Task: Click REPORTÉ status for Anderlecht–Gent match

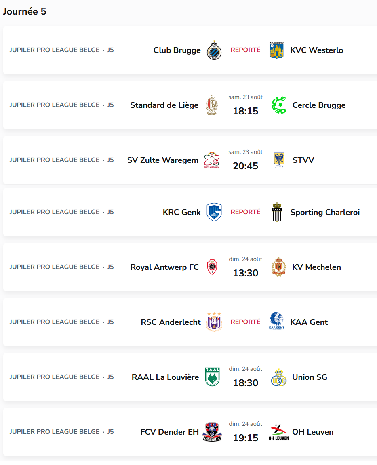Action: point(245,322)
